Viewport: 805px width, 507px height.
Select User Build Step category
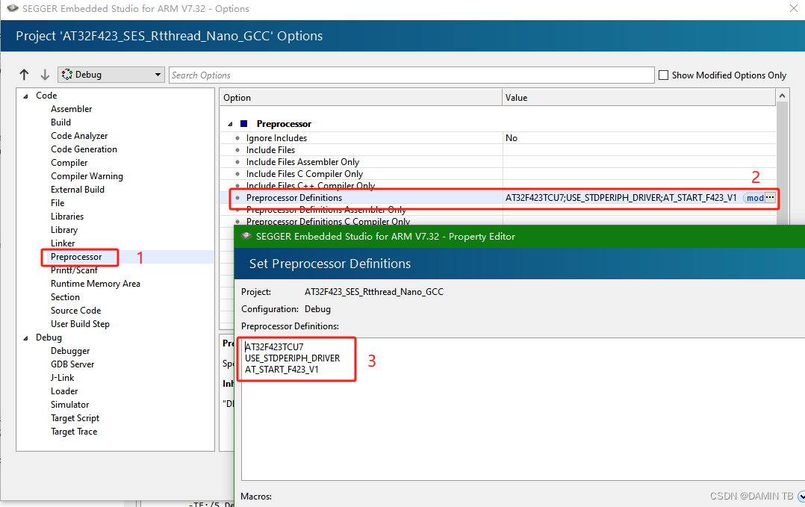80,324
